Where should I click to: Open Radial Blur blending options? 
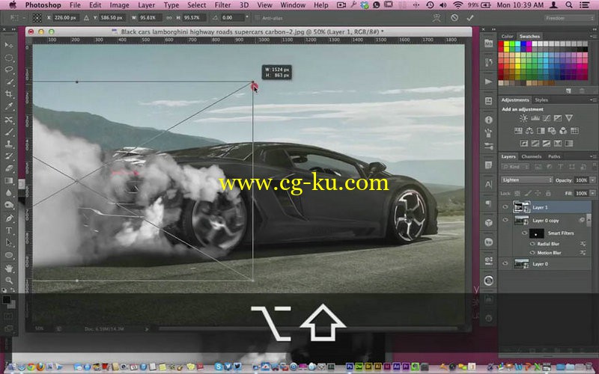pyautogui.click(x=583, y=244)
